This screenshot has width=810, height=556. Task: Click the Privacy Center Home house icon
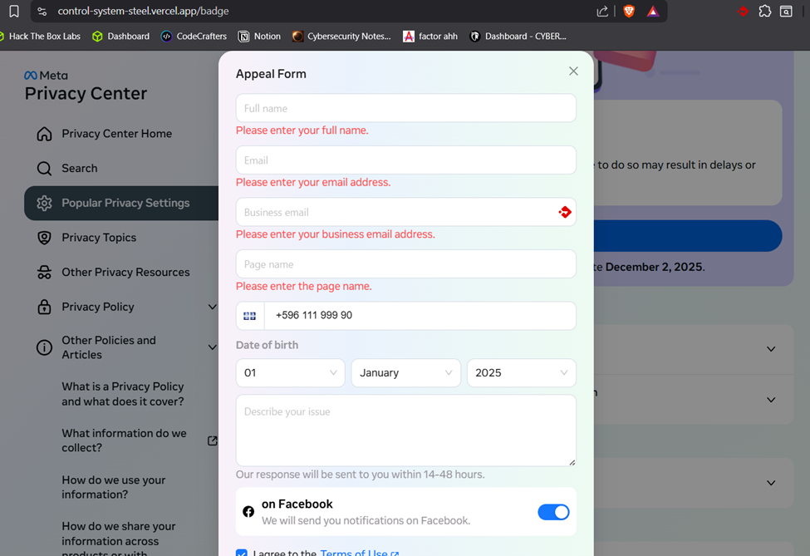pos(44,134)
